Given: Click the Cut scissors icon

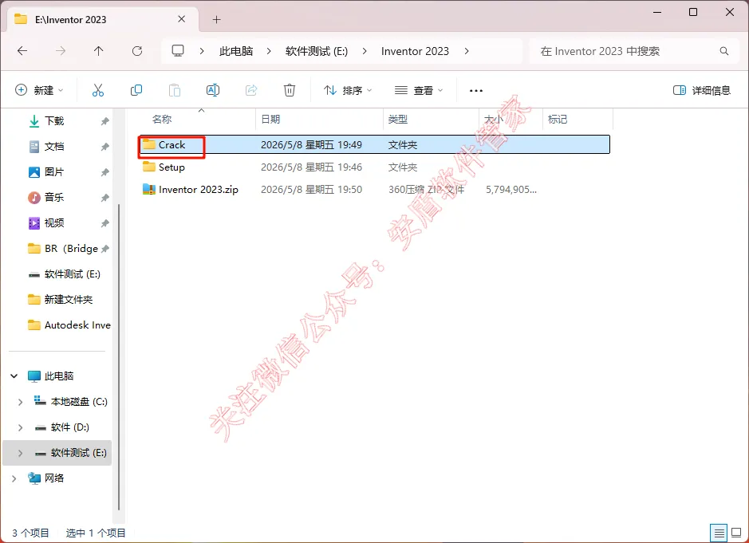Looking at the screenshot, I should 98,90.
